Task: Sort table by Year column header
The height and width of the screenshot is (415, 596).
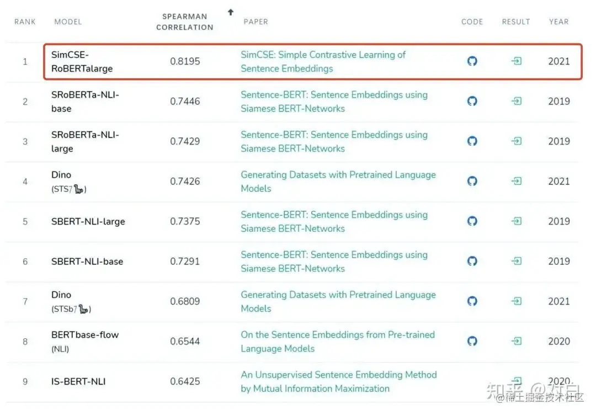Action: click(558, 22)
